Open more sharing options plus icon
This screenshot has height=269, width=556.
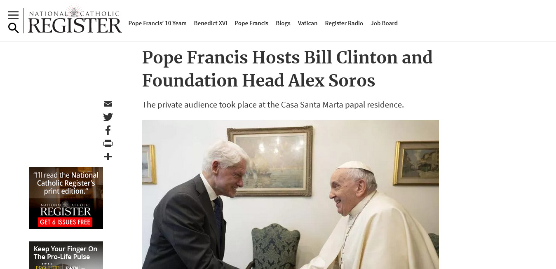[x=108, y=157]
